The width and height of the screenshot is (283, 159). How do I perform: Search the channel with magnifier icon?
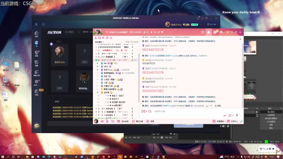point(111,38)
